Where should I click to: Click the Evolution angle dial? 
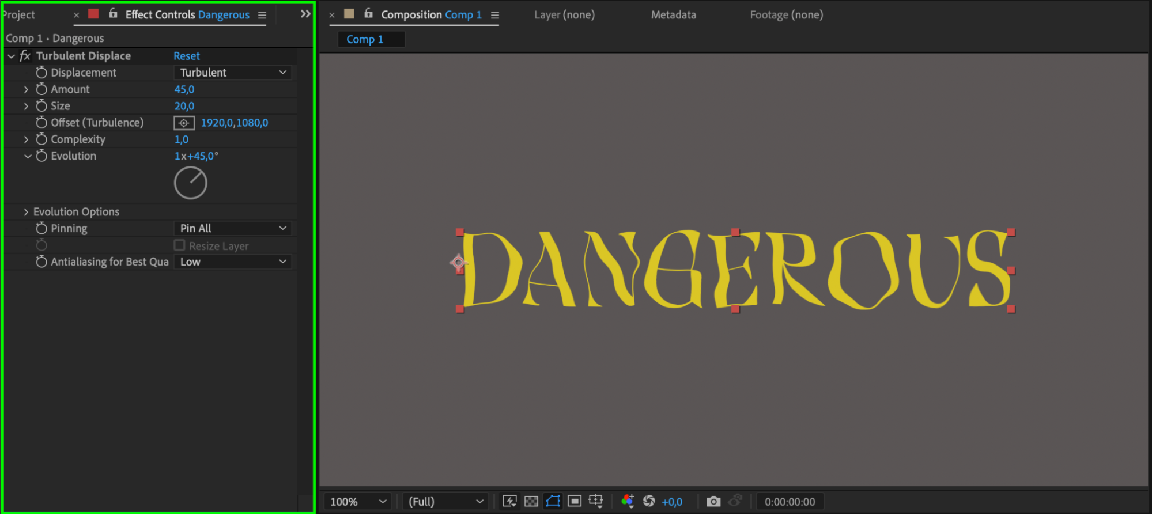(x=191, y=183)
